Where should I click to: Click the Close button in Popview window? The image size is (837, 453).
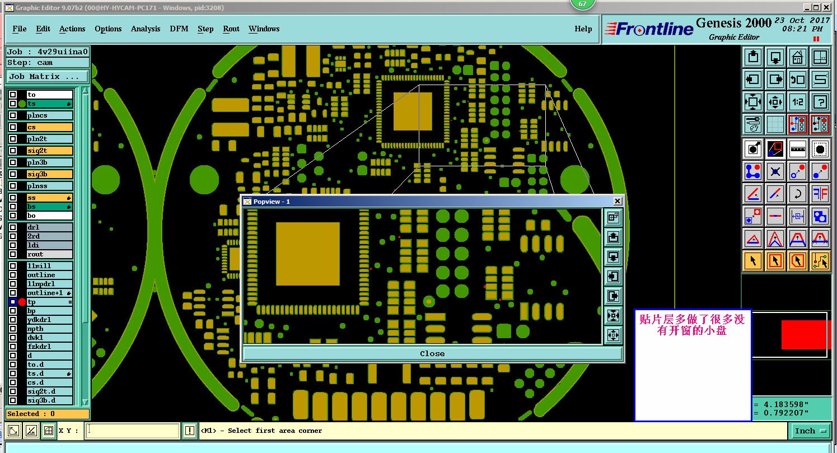pos(432,354)
